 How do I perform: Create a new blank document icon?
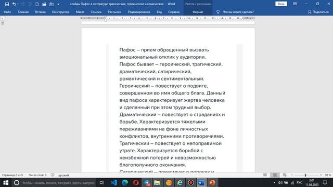[x=37, y=4]
